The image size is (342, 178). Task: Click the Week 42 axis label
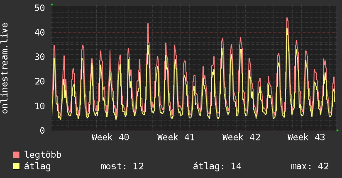coord(241,137)
